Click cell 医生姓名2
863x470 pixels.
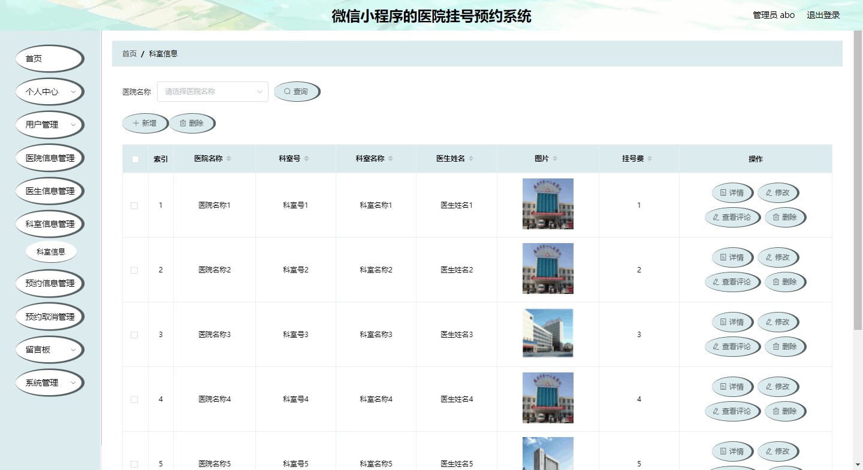[x=457, y=270]
